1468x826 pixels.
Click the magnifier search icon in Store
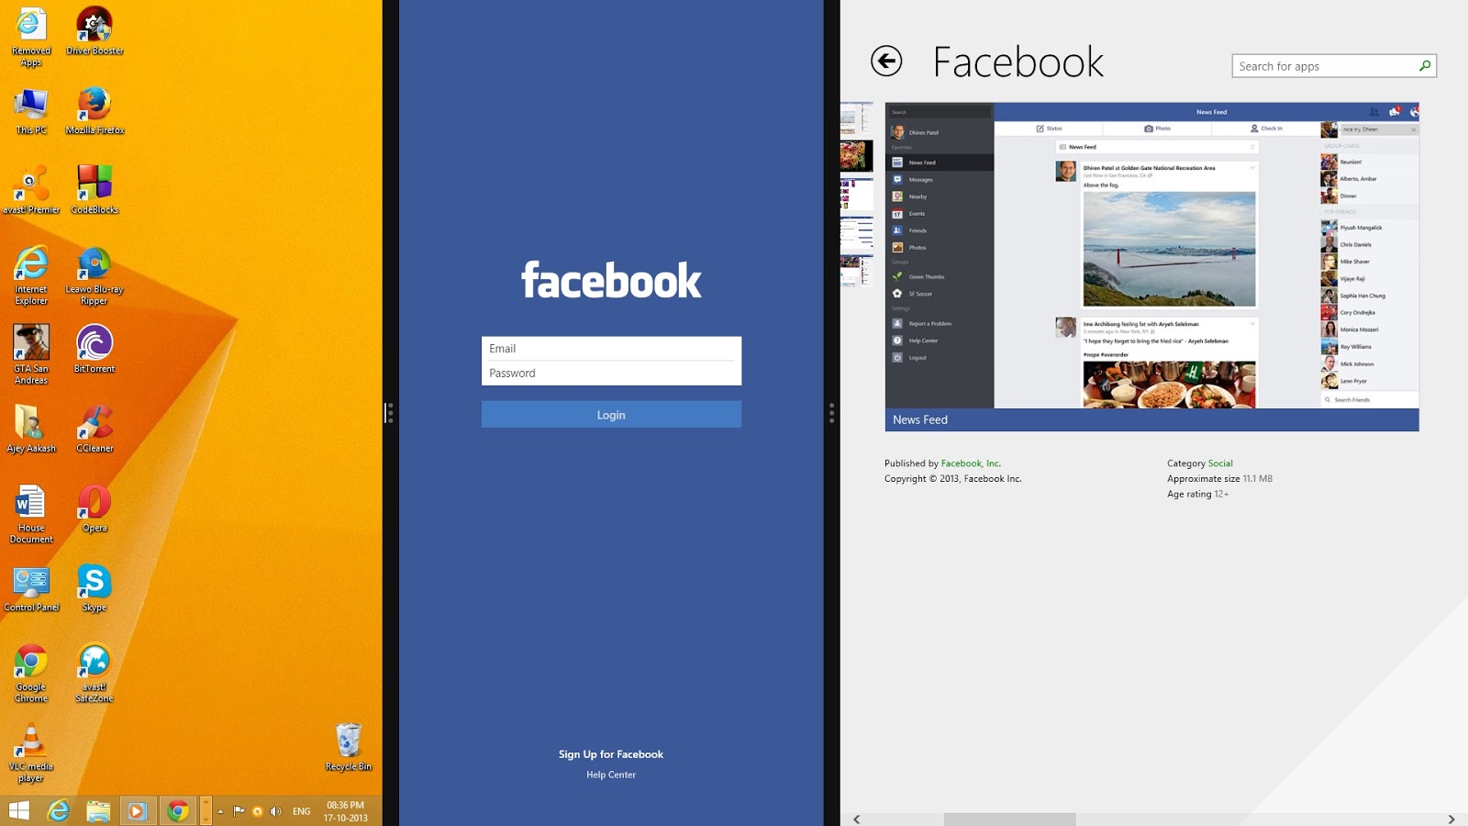pyautogui.click(x=1425, y=66)
